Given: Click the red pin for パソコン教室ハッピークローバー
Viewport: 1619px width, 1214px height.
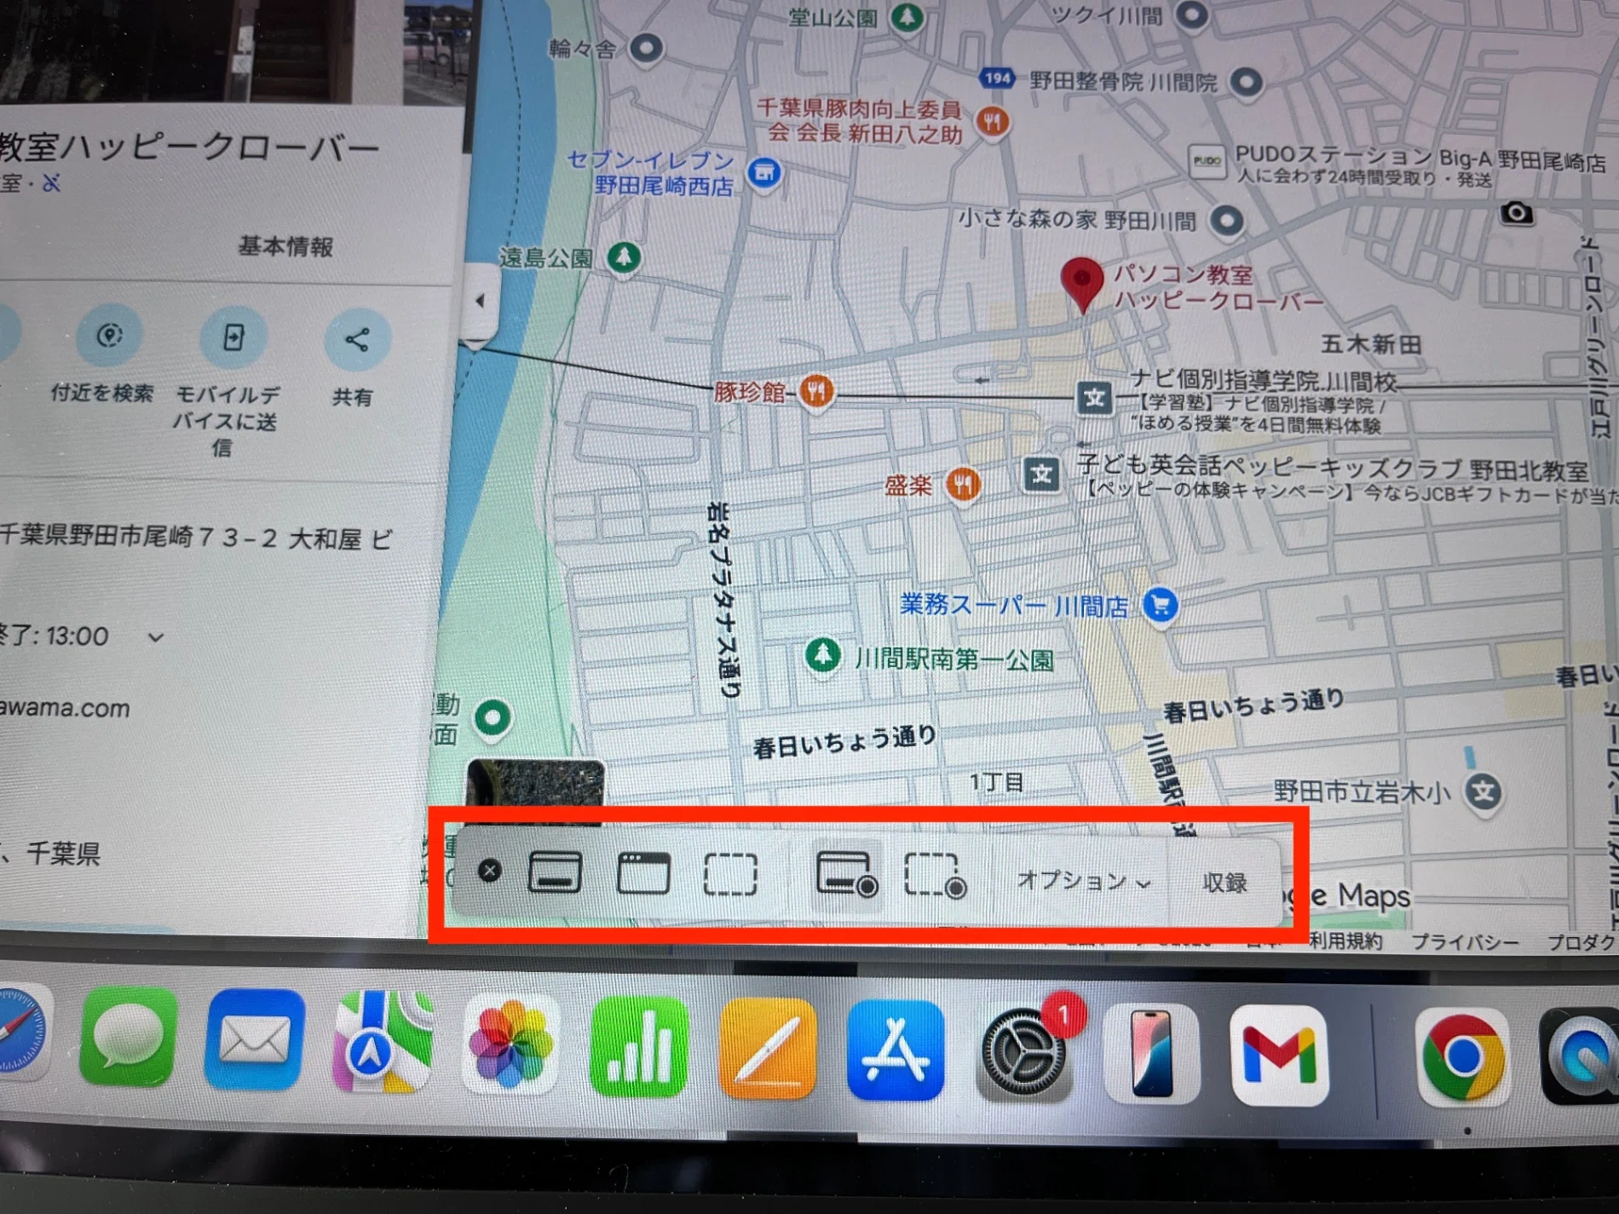Looking at the screenshot, I should tap(1081, 285).
